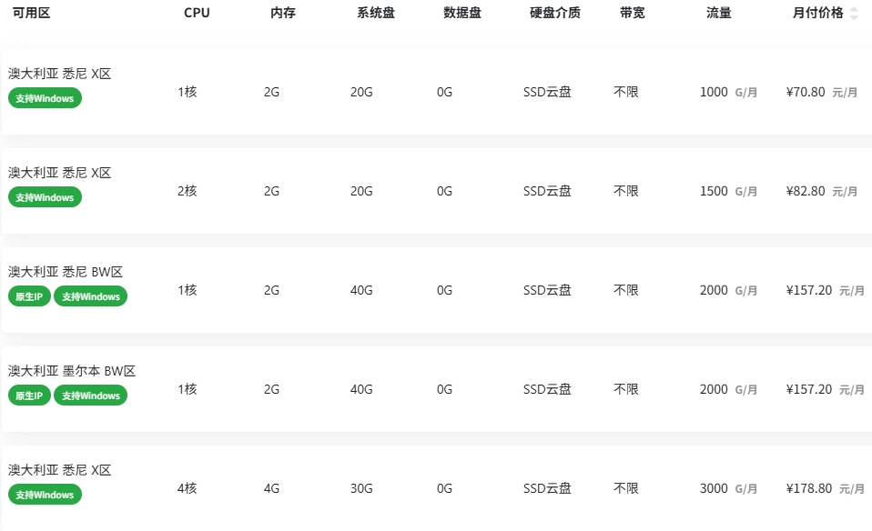Screen dimensions: 872x531
Task: Click 支持Windows badge in the ¥70.80 plan
Action: coord(45,98)
